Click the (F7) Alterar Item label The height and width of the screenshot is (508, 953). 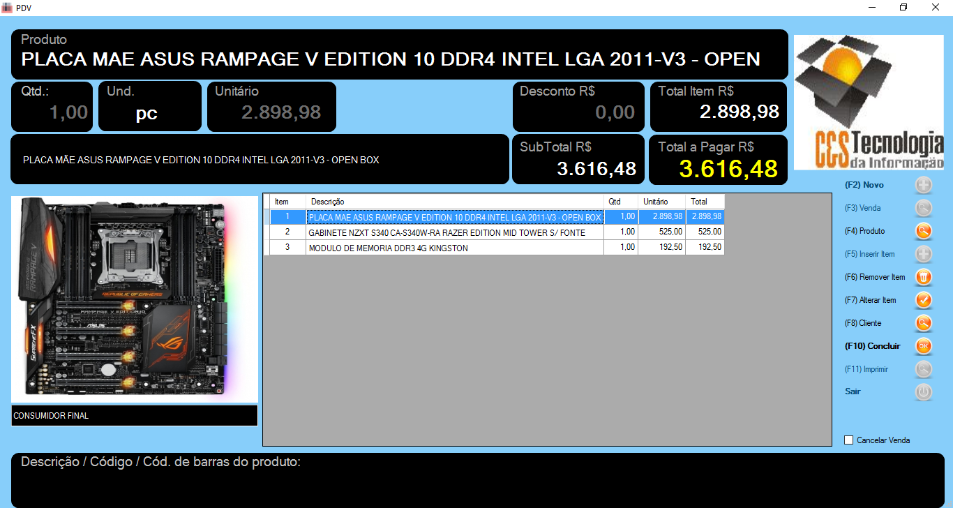pyautogui.click(x=870, y=300)
